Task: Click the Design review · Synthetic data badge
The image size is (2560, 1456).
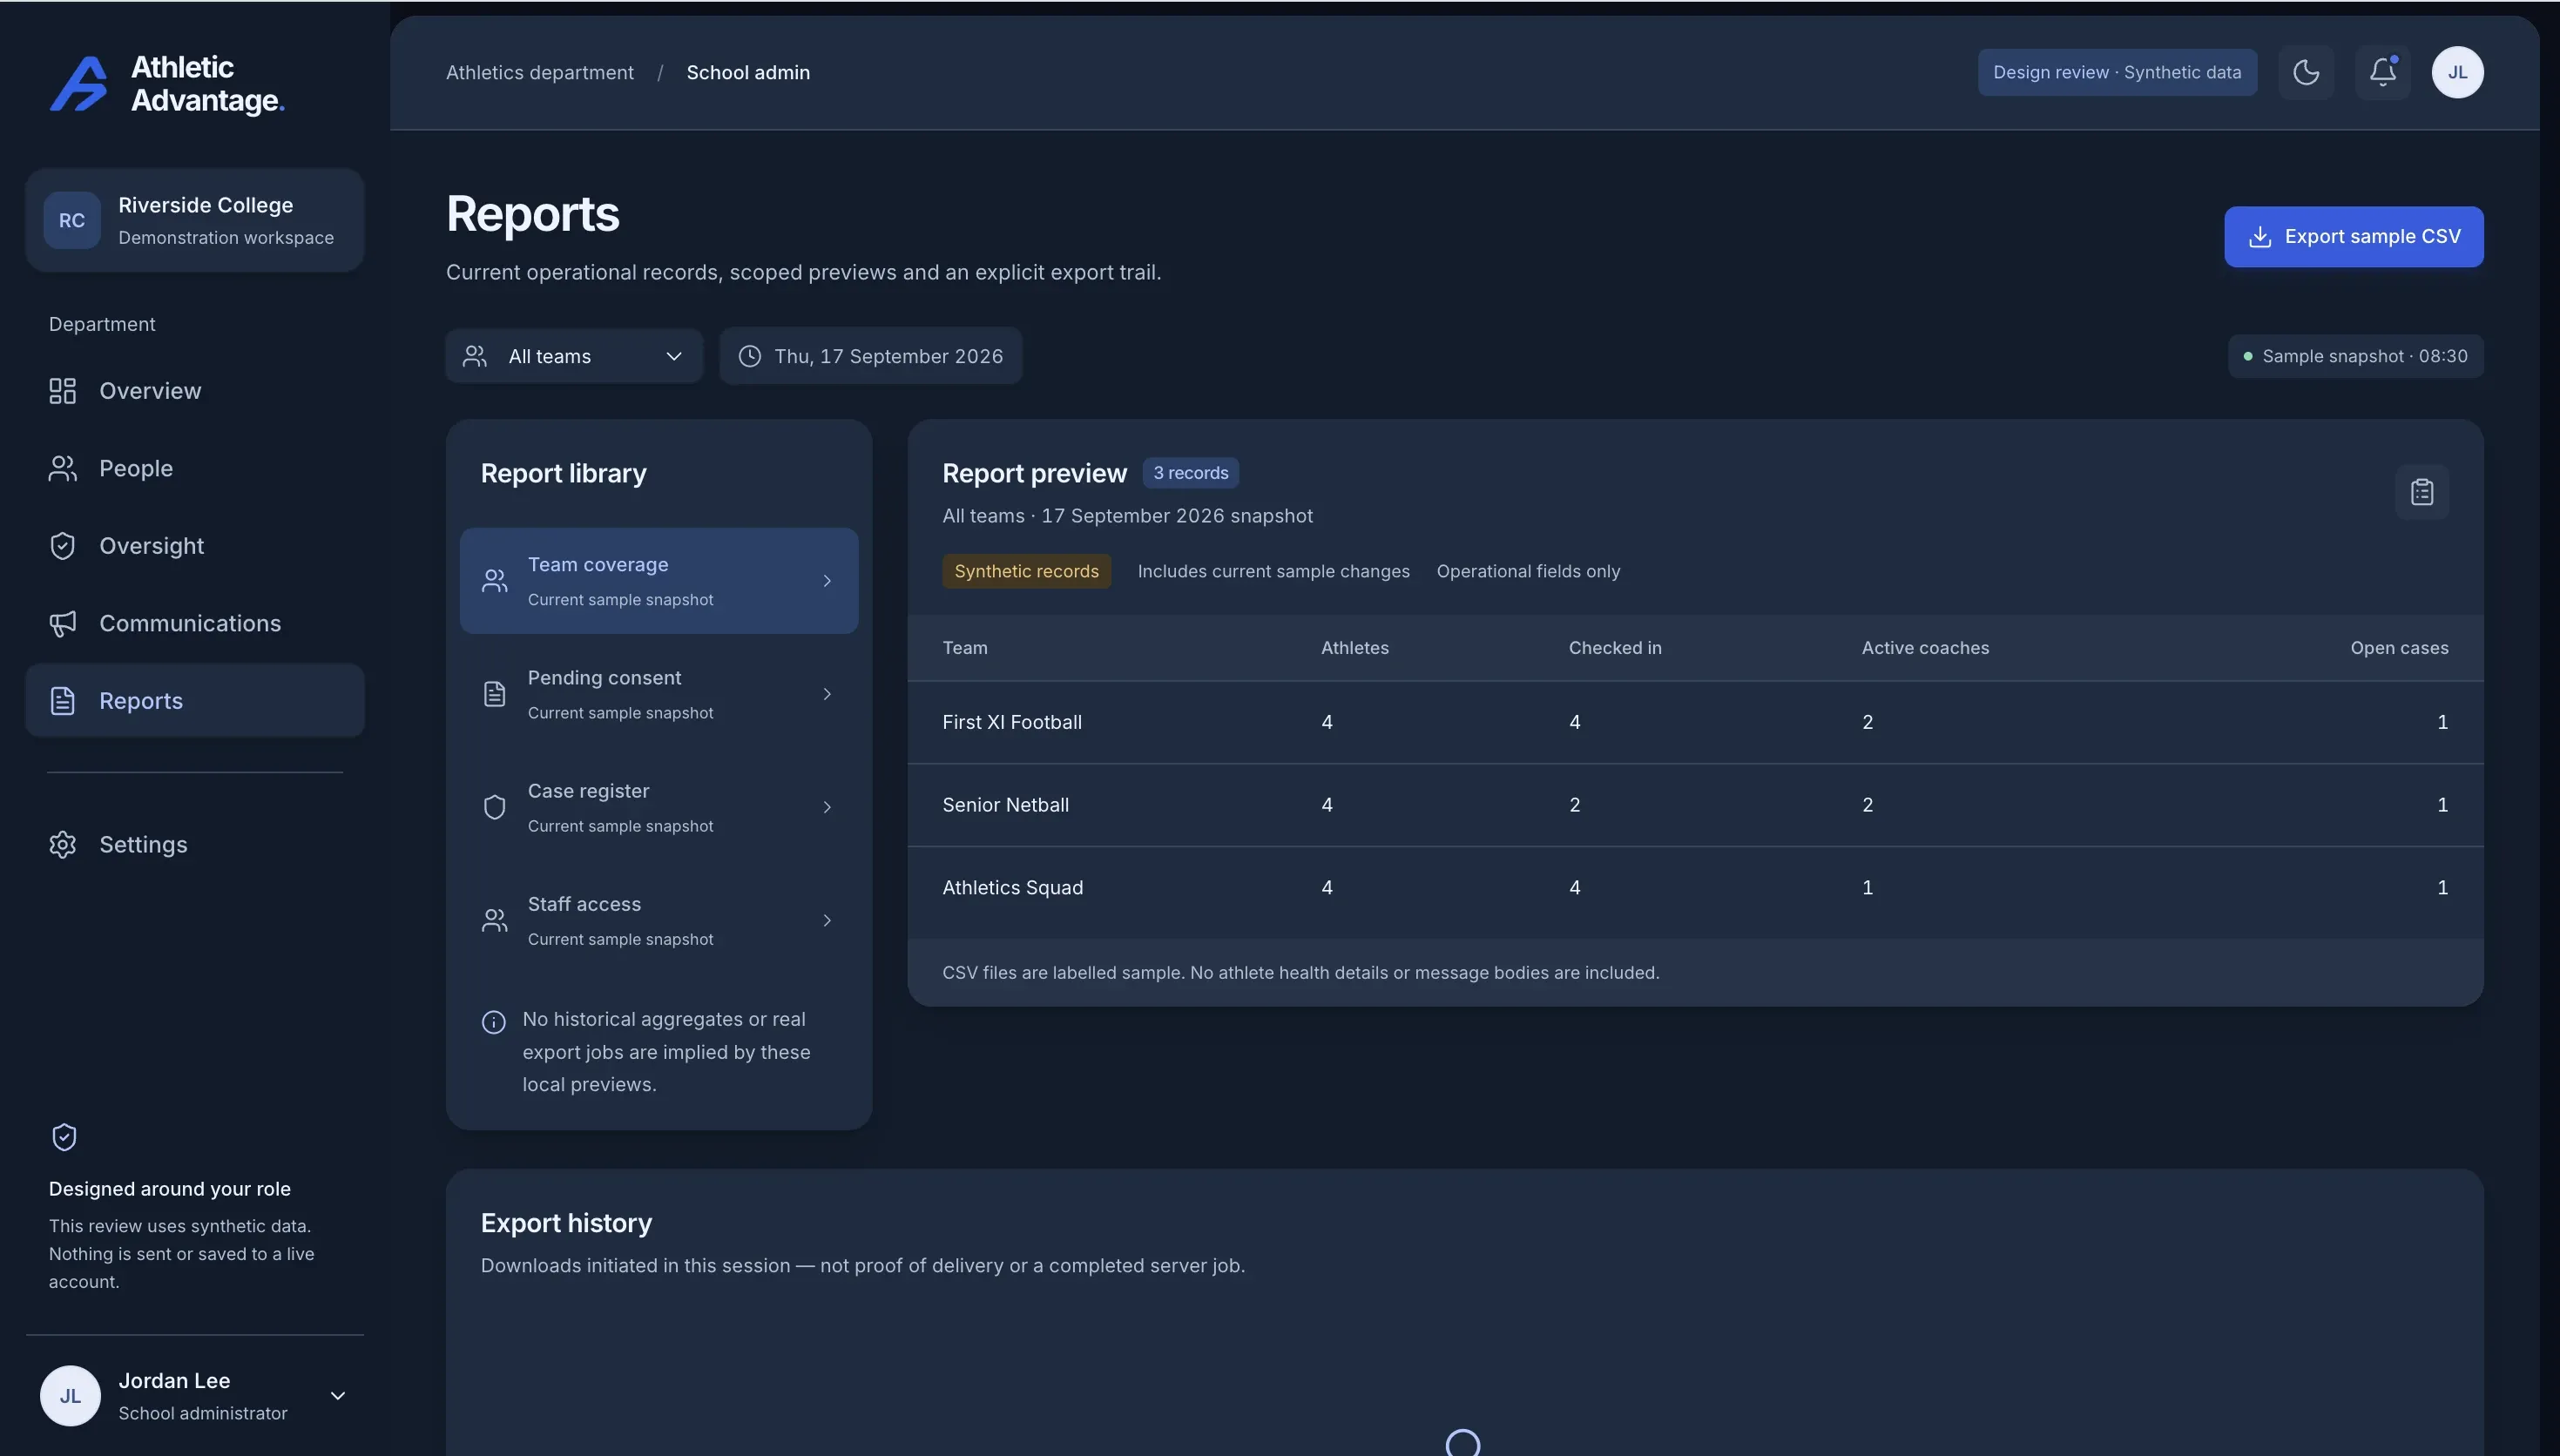Action: point(2117,72)
